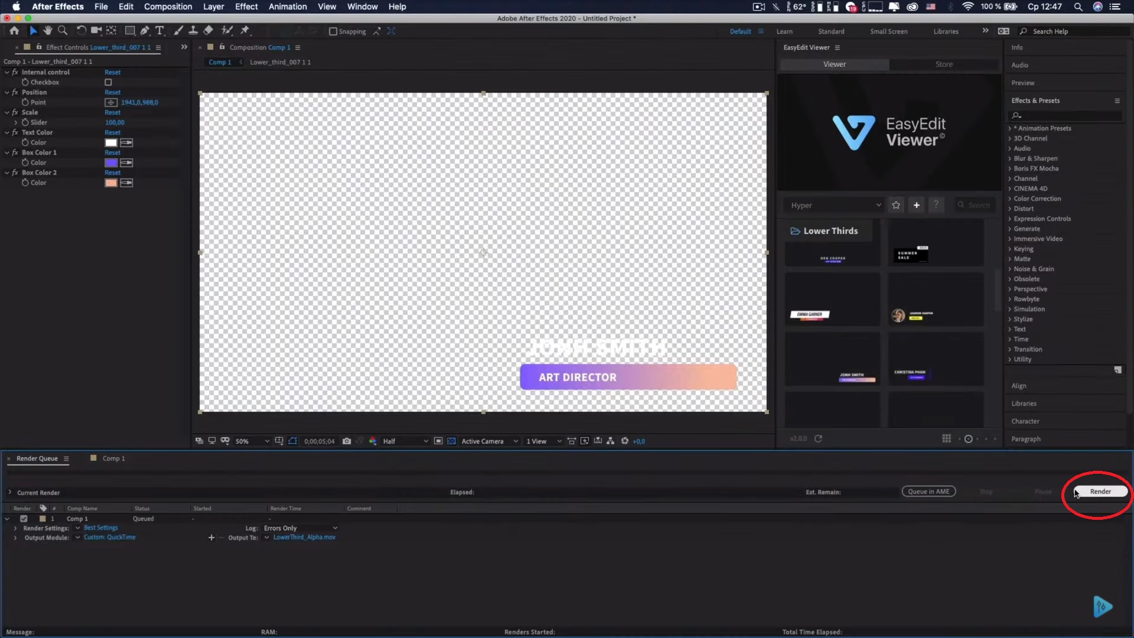
Task: Select the Box Color 1 swatch
Action: [x=112, y=162]
